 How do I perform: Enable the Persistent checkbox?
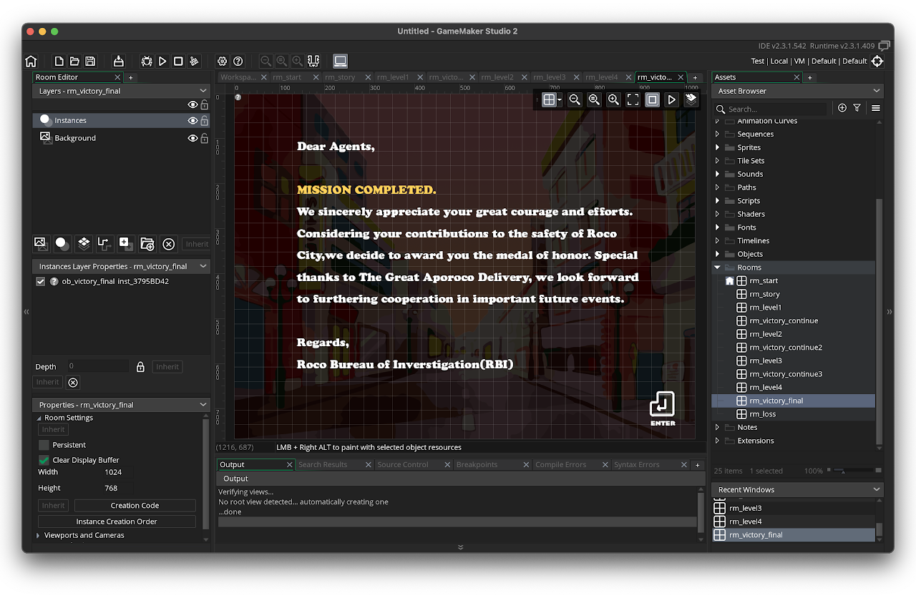click(x=44, y=445)
